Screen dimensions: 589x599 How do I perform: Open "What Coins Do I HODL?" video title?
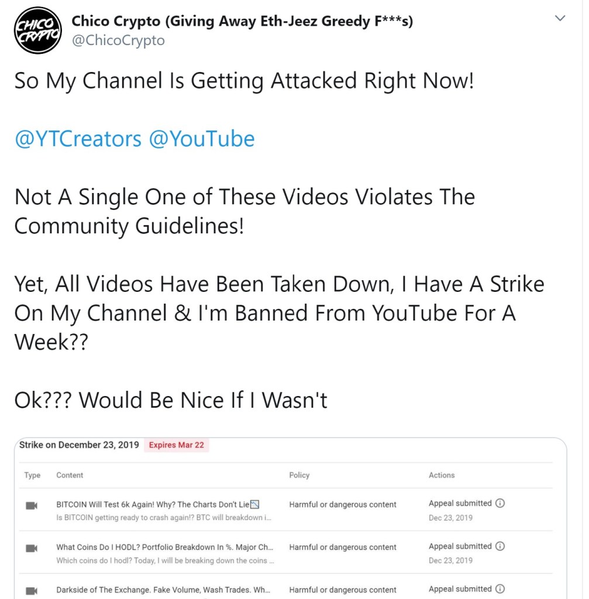click(x=164, y=547)
